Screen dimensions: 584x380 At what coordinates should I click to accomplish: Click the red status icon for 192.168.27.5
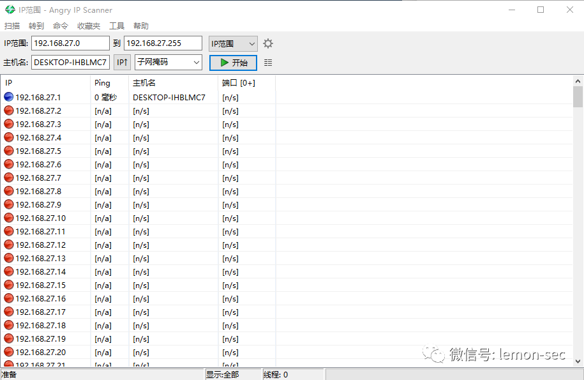coord(8,151)
